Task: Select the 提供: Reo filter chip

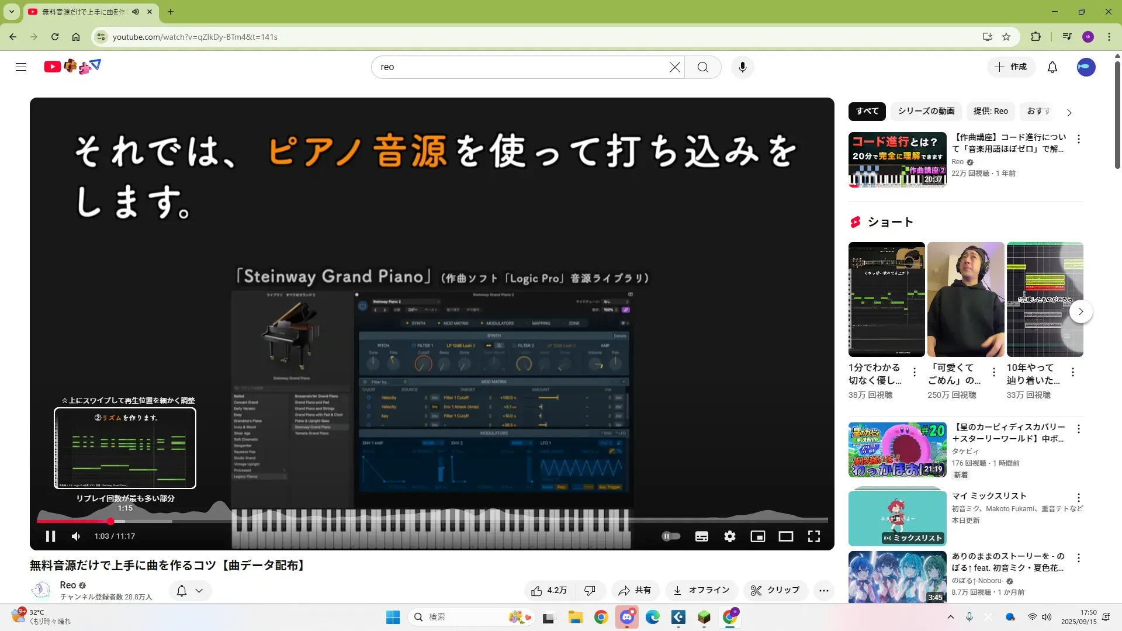Action: (990, 111)
